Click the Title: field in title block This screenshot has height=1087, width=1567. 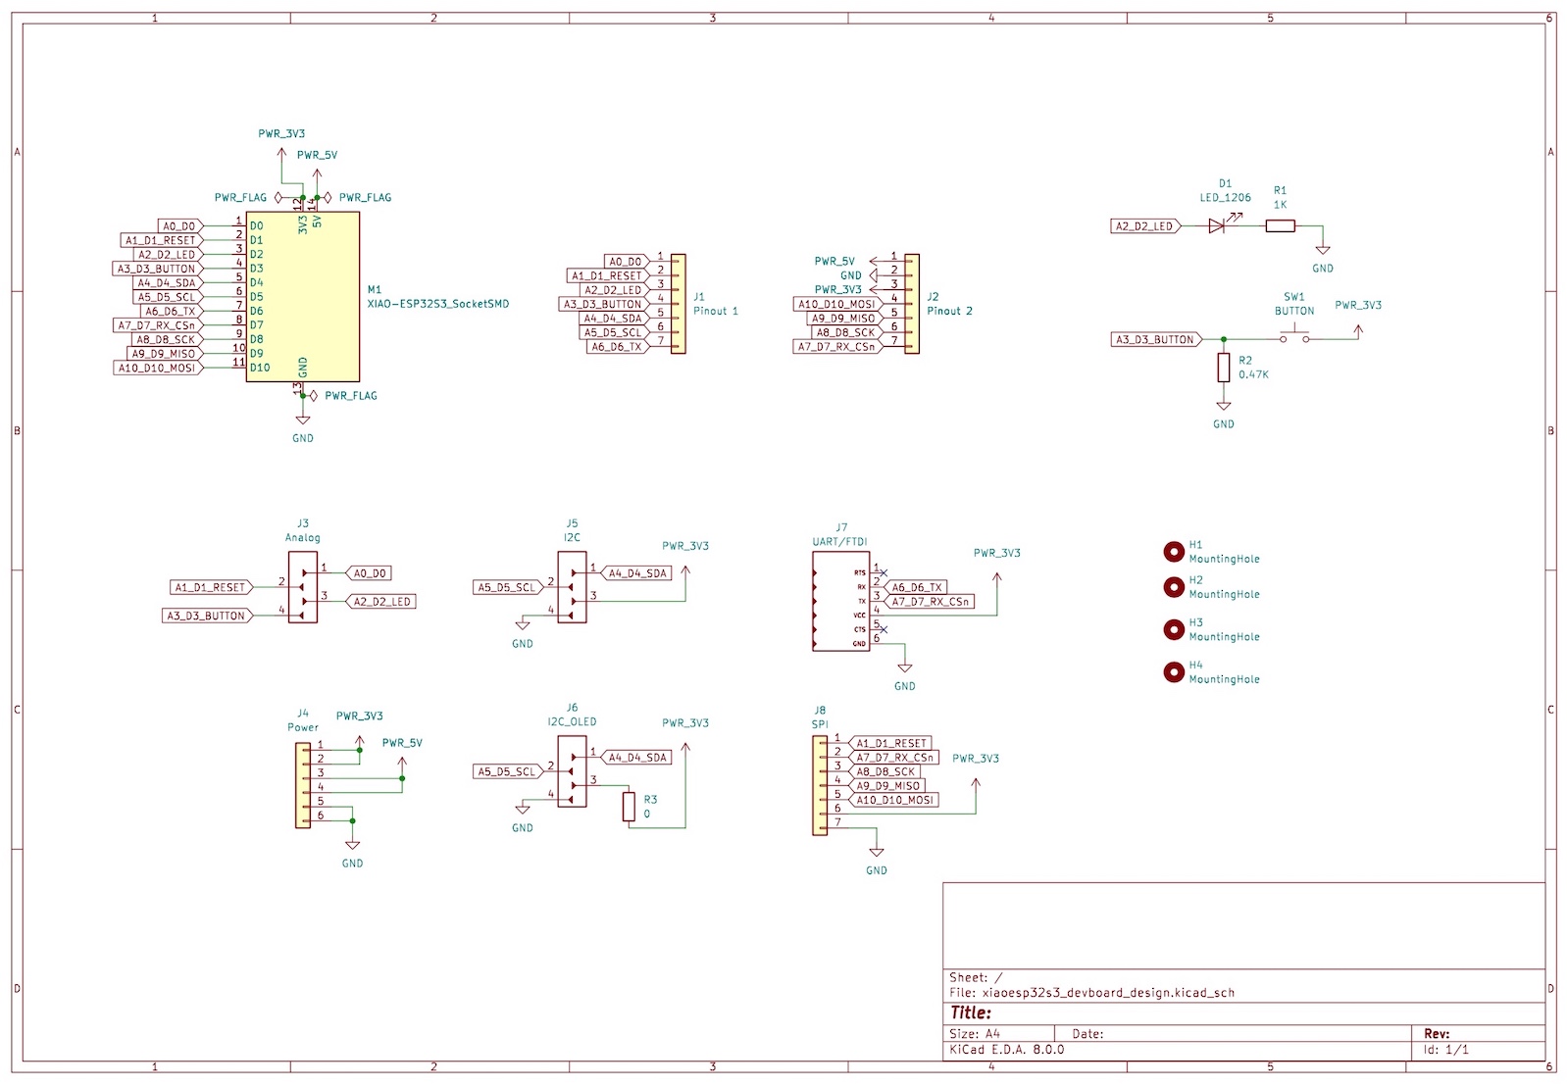click(x=971, y=1013)
